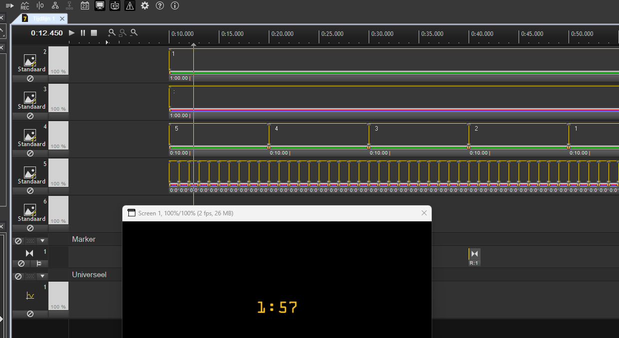This screenshot has height=338, width=619.
Task: Click the circled info icon
Action: tap(175, 5)
